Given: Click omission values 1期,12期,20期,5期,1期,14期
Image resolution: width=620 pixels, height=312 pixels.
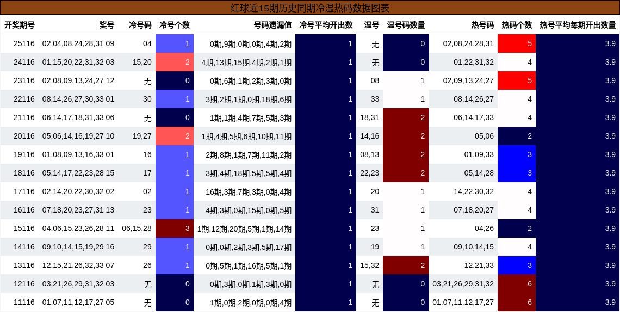Looking at the screenshot, I should (x=244, y=229).
